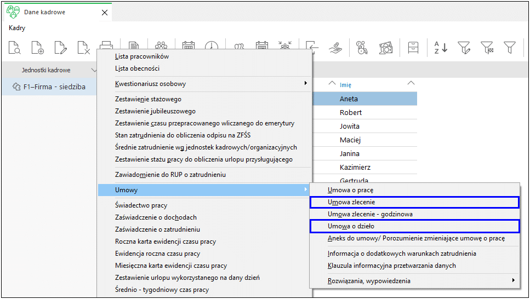
Task: Click the calendar with clock icon
Action: click(x=262, y=45)
